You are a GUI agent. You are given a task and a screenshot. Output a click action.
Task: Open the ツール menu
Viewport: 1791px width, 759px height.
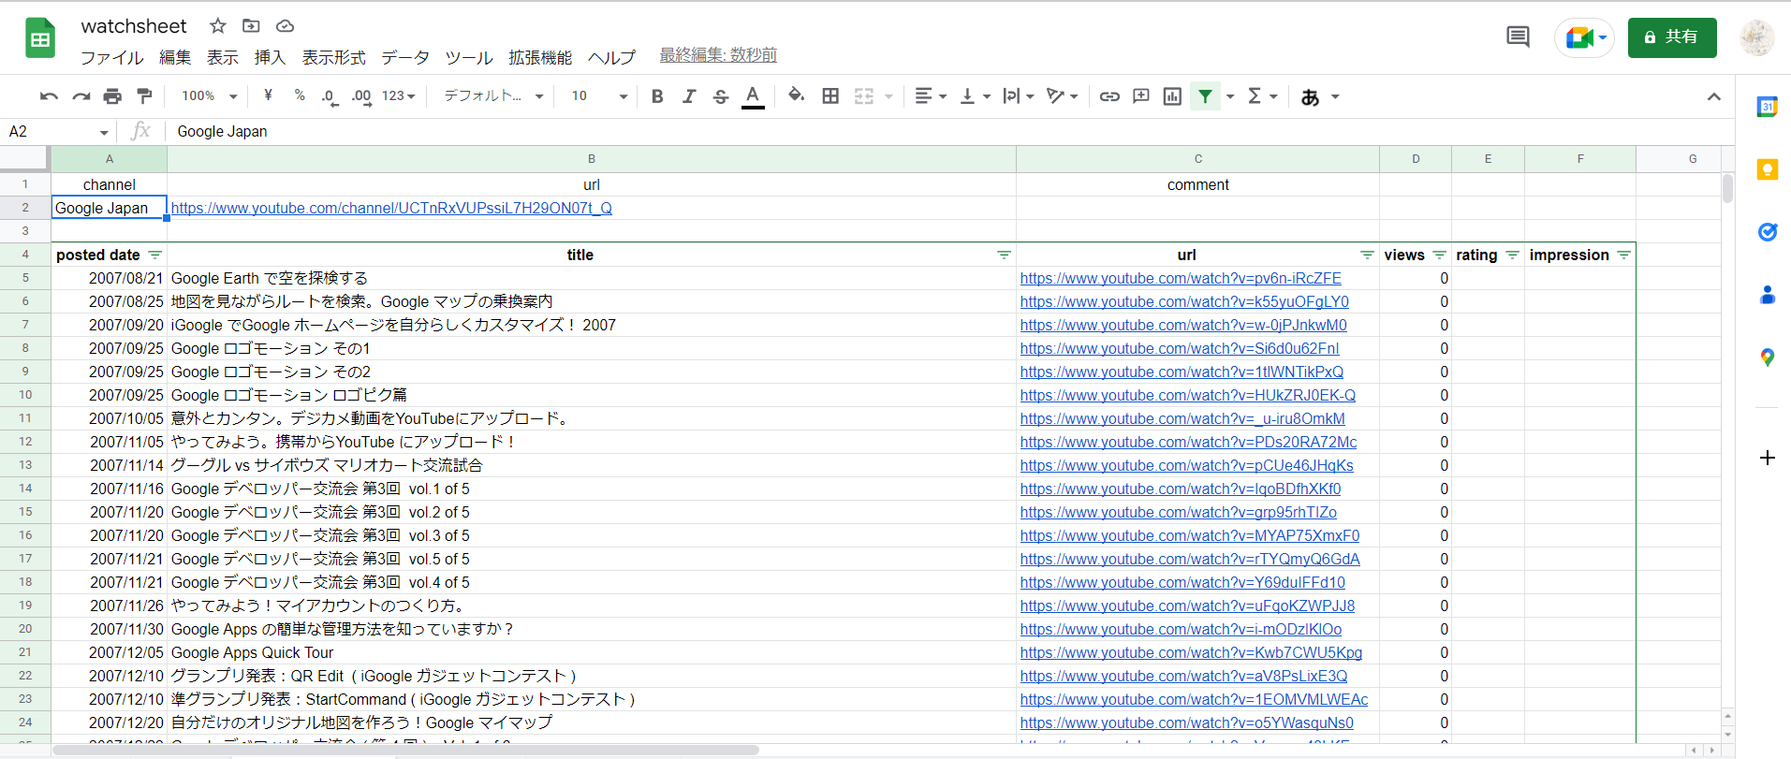(469, 57)
